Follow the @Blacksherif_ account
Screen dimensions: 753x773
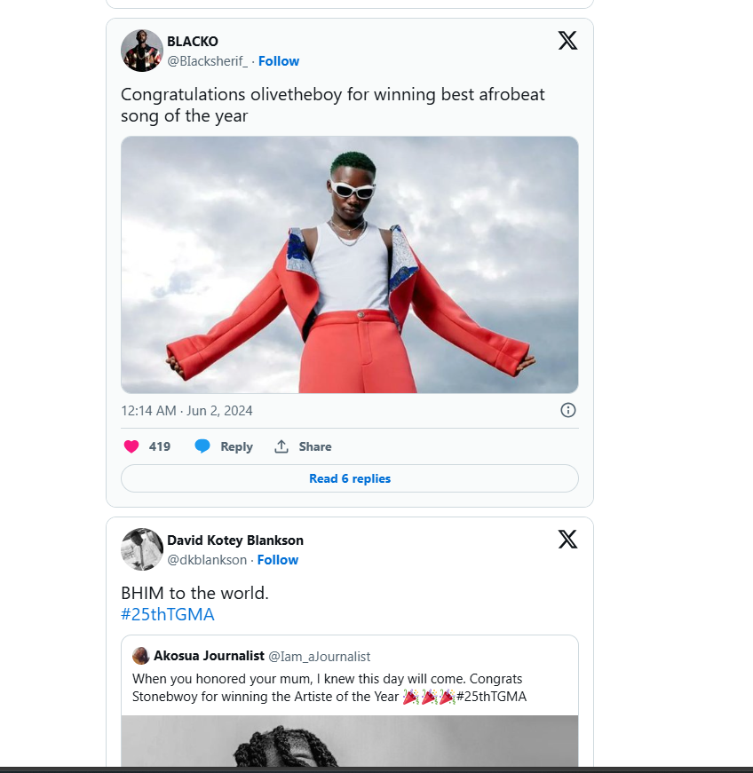click(x=279, y=61)
